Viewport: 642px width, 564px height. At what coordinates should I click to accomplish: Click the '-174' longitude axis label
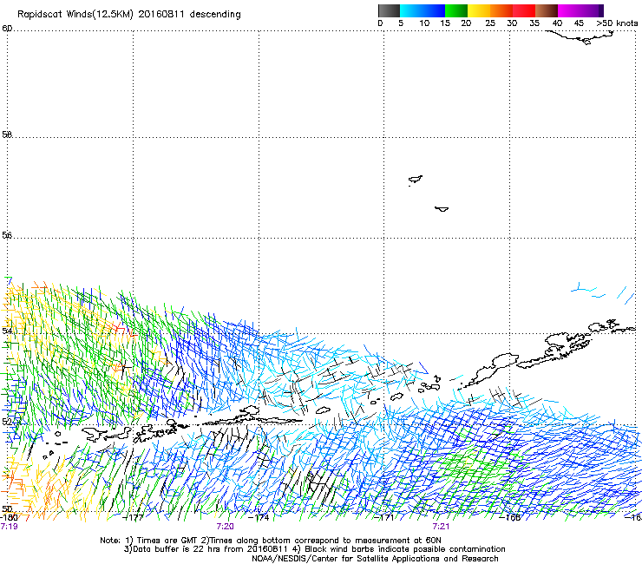[x=259, y=517]
